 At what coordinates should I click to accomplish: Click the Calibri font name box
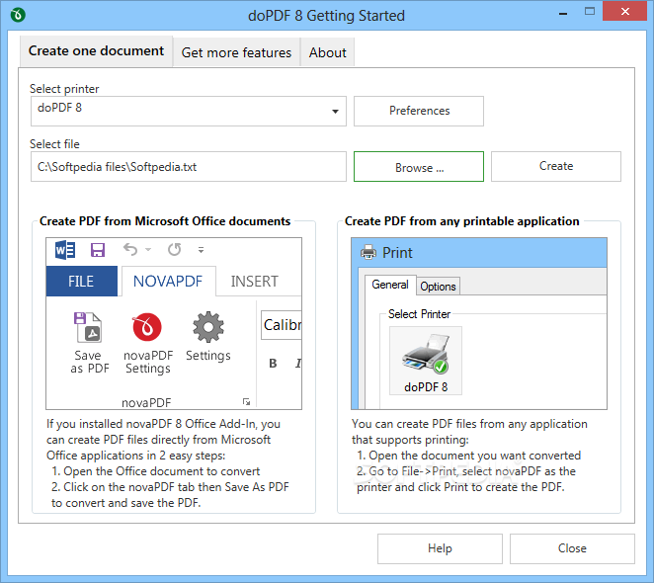pyautogui.click(x=282, y=325)
